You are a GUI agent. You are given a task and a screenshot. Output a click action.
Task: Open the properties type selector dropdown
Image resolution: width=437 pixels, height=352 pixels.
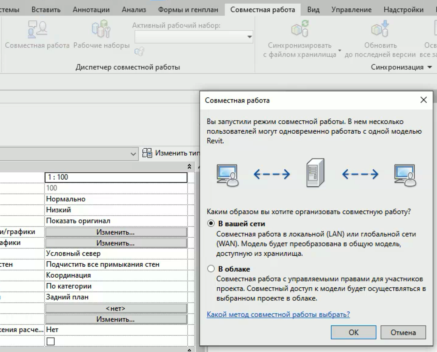coord(133,154)
